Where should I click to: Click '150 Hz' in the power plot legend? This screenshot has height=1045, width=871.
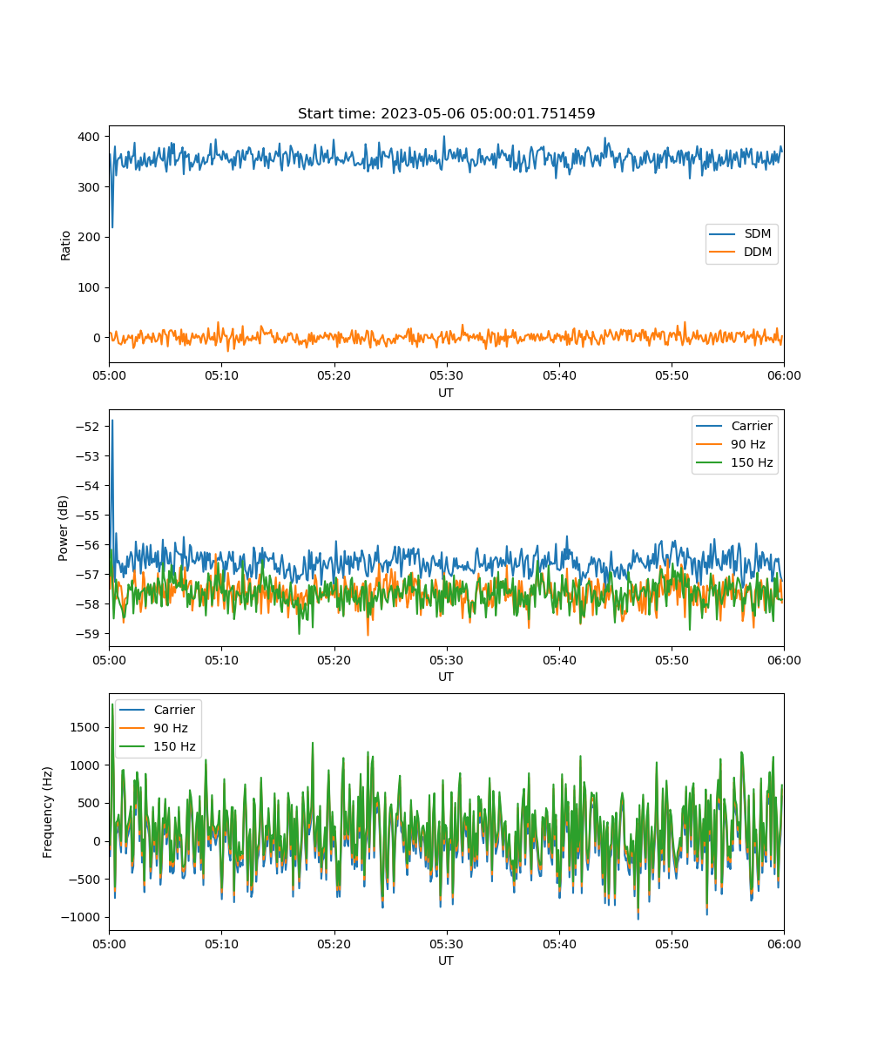tap(735, 462)
